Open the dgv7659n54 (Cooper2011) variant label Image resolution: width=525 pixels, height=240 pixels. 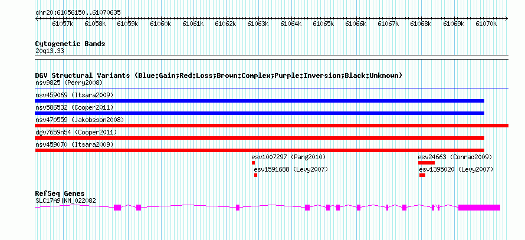76,132
